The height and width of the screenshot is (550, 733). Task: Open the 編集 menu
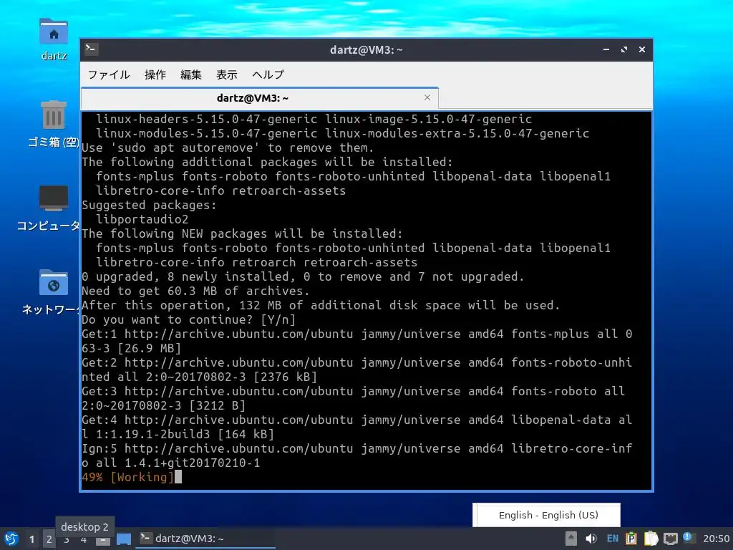tap(190, 74)
